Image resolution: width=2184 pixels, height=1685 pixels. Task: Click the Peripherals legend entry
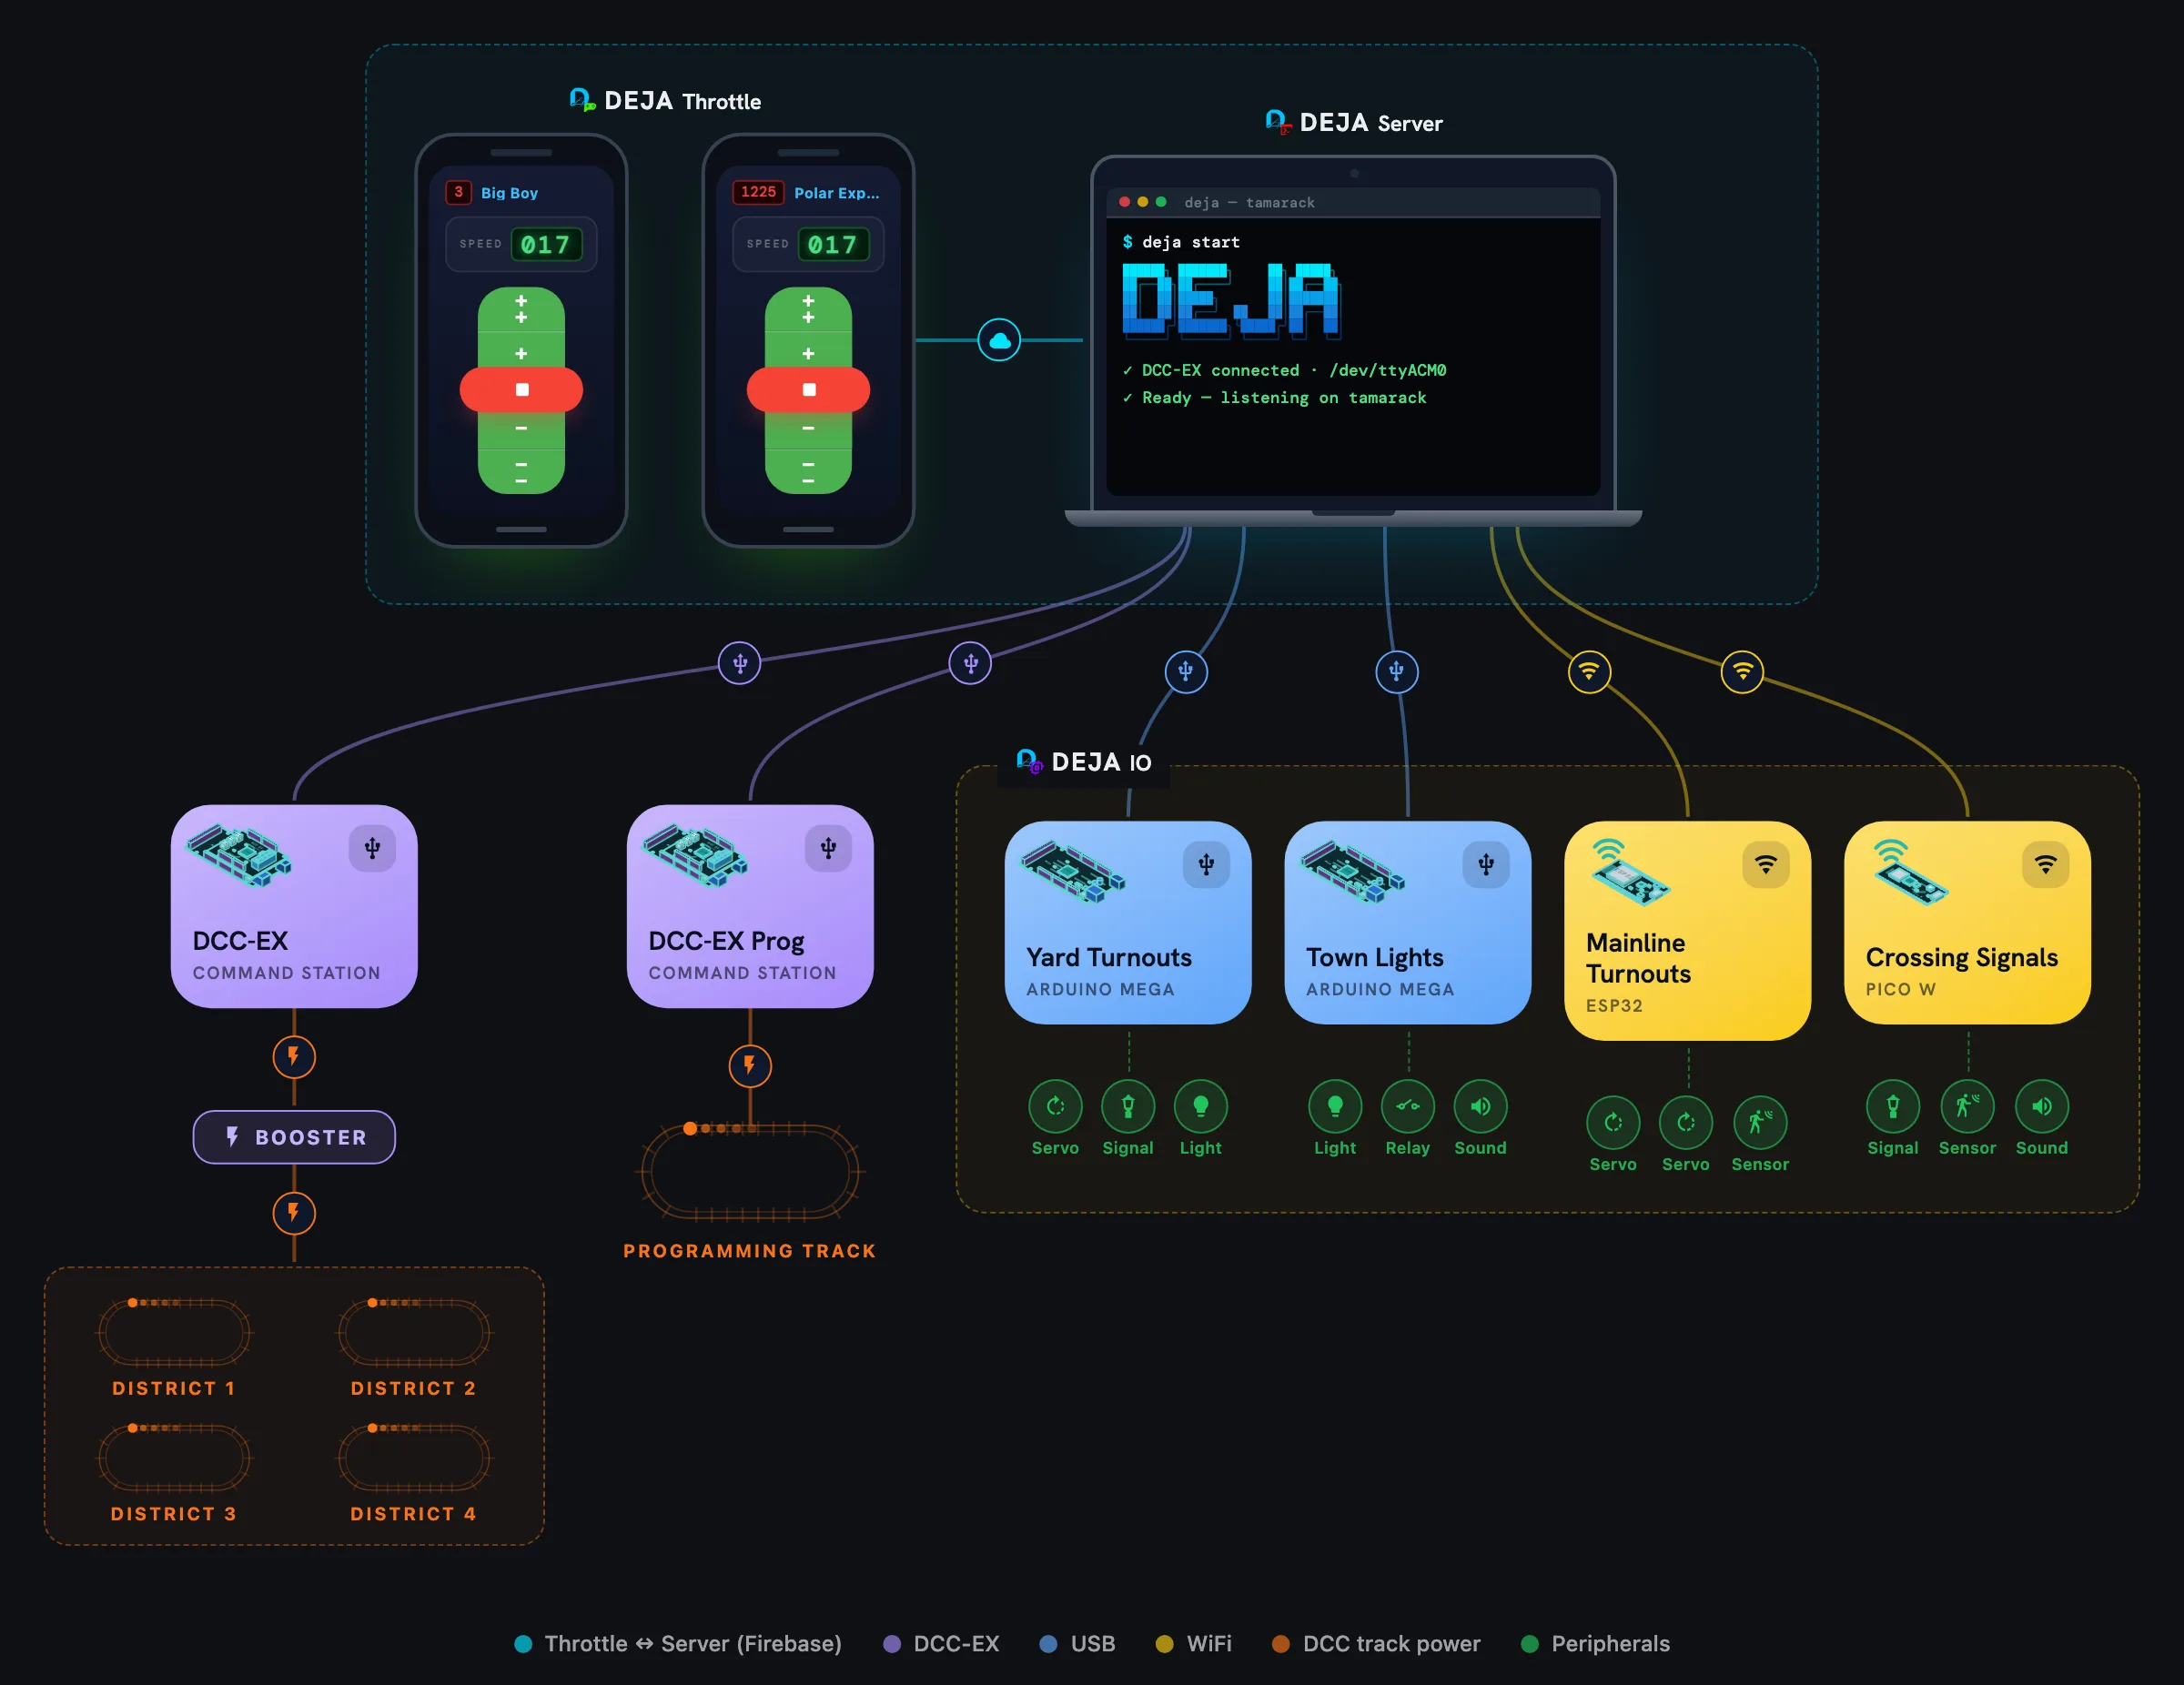click(x=1595, y=1644)
